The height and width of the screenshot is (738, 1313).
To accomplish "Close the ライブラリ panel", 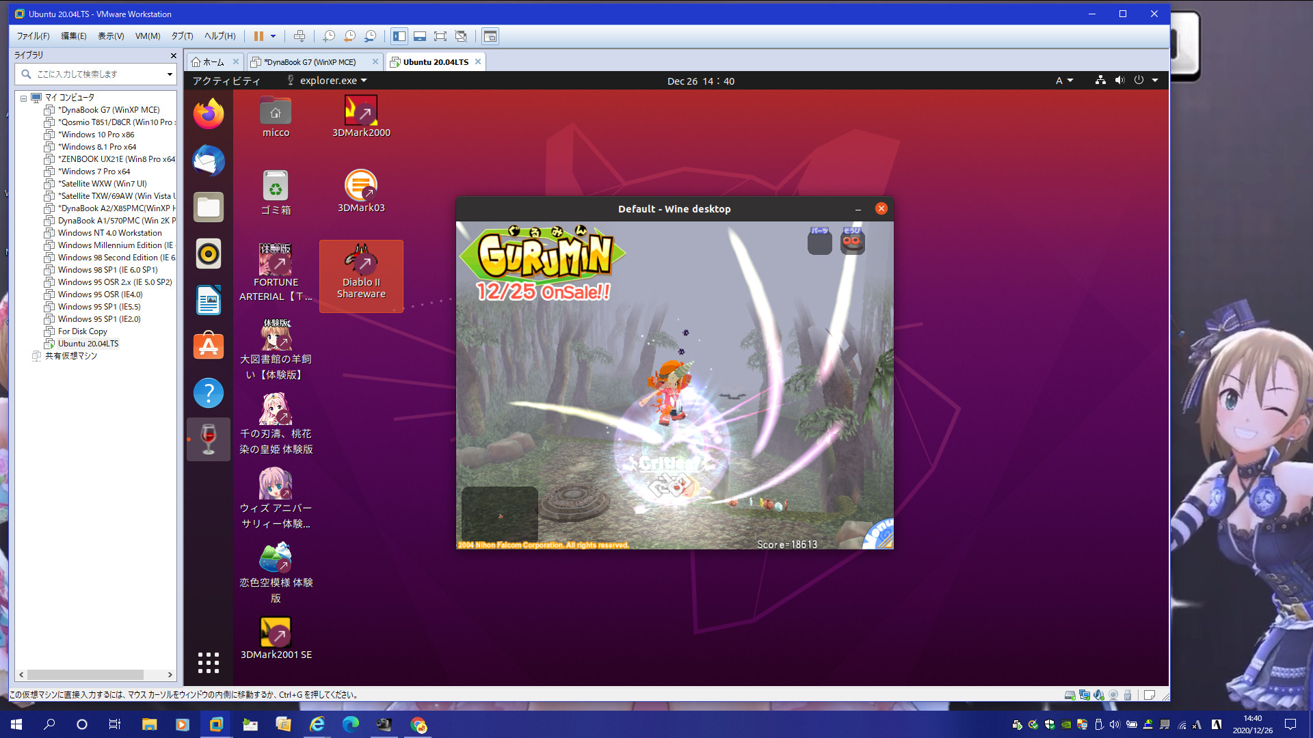I will [x=173, y=55].
